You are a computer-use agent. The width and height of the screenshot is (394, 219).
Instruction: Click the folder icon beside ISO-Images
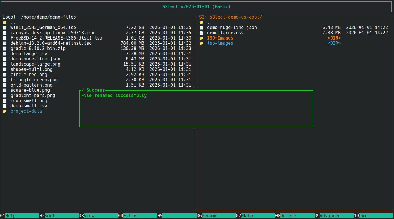coord(202,38)
